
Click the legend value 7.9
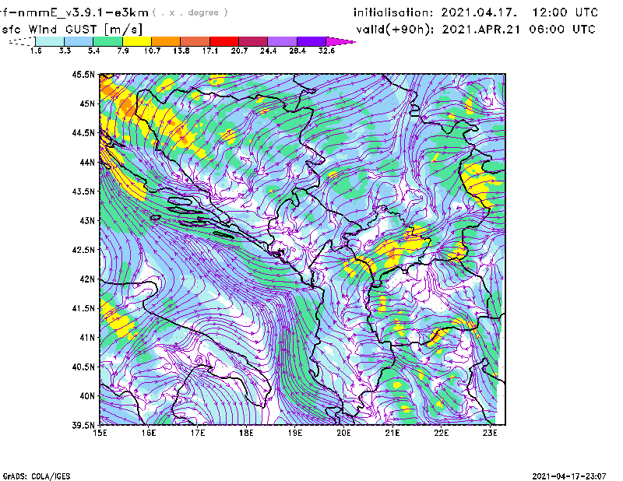tap(123, 51)
